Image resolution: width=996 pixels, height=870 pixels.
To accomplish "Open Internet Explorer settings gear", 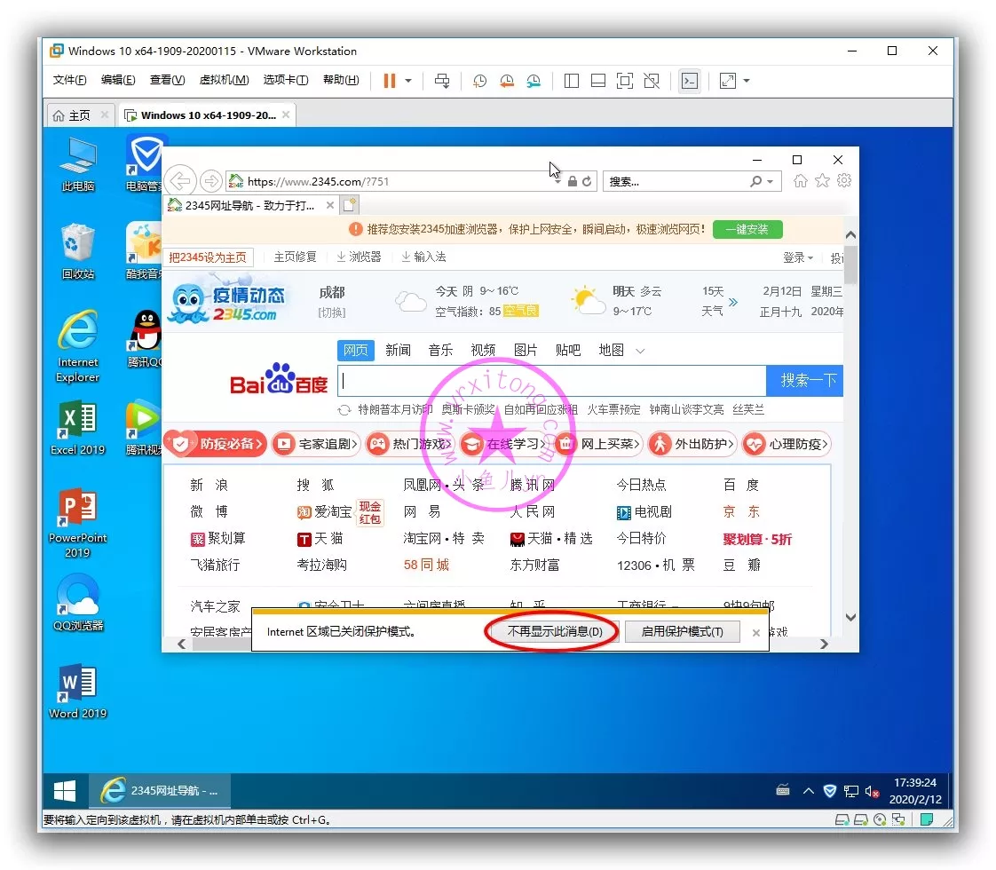I will tap(844, 180).
